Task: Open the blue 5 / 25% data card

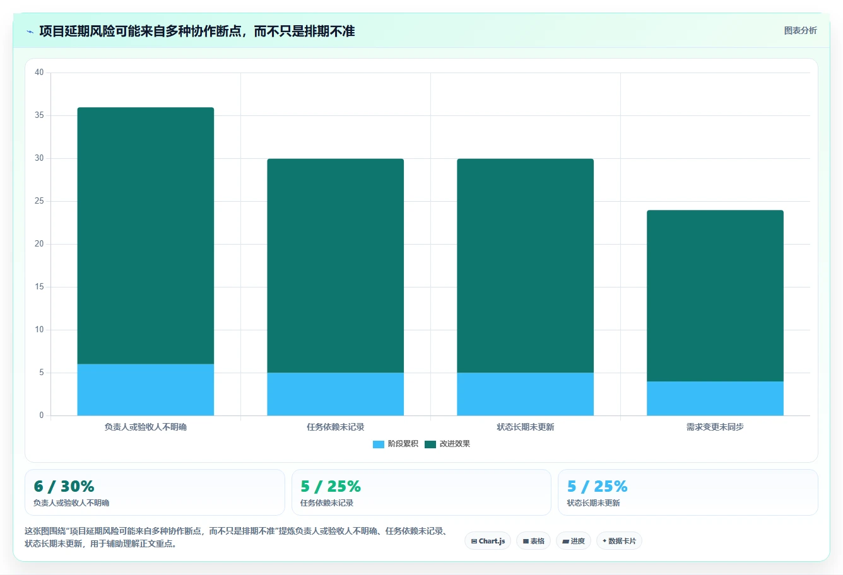Action: pyautogui.click(x=688, y=492)
